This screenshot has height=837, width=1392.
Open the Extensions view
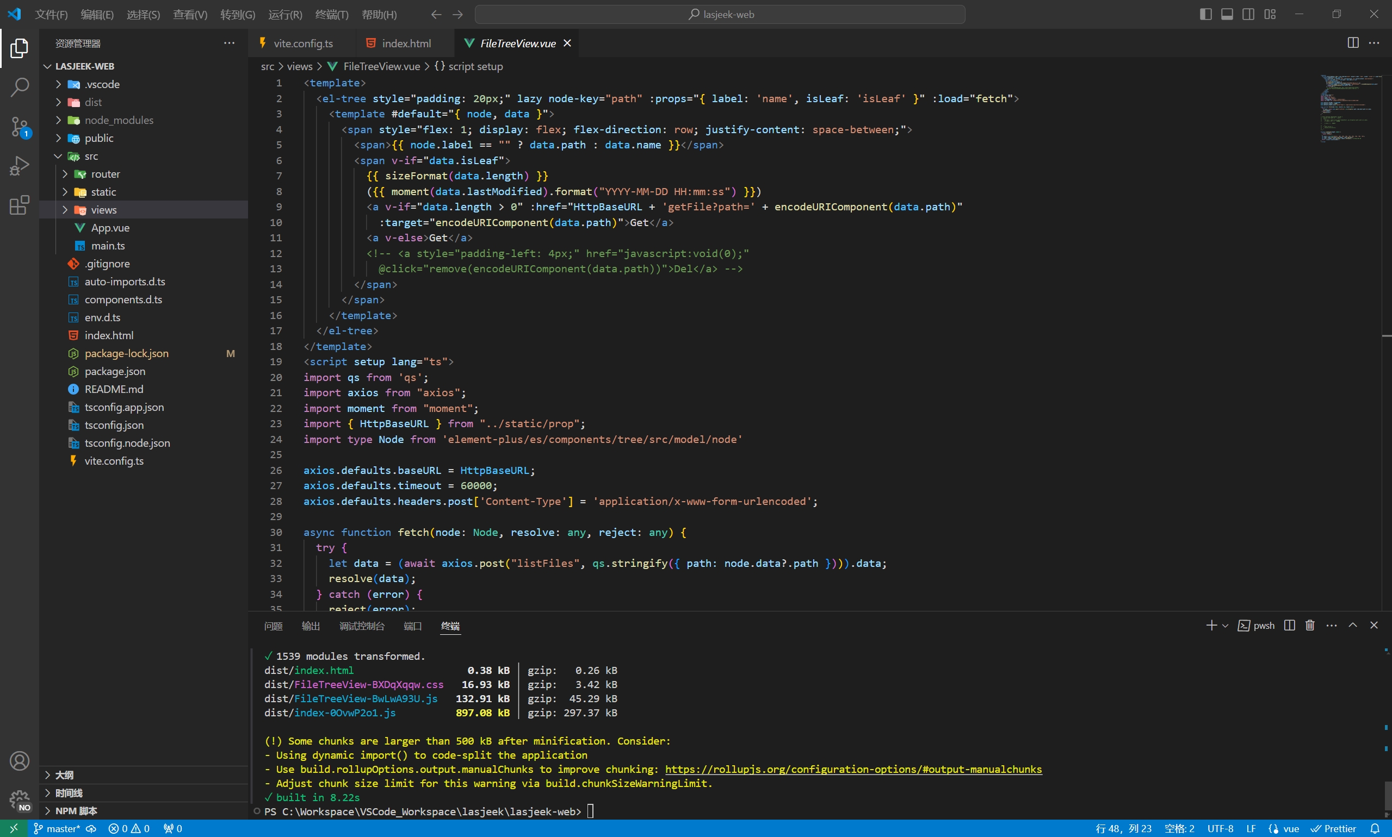(x=19, y=205)
